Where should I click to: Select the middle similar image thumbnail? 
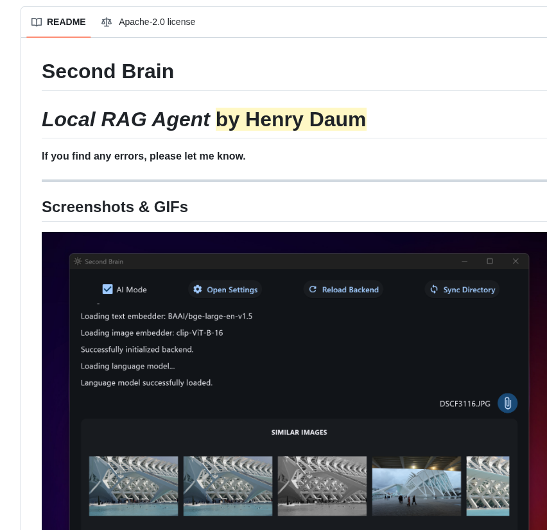pyautogui.click(x=322, y=485)
